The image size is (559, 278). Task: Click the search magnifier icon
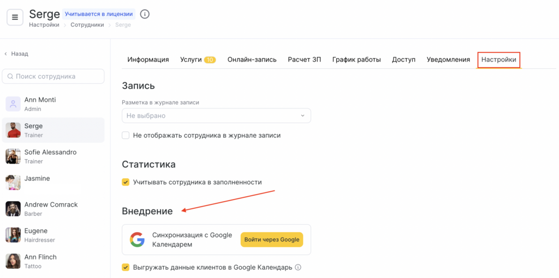10,76
